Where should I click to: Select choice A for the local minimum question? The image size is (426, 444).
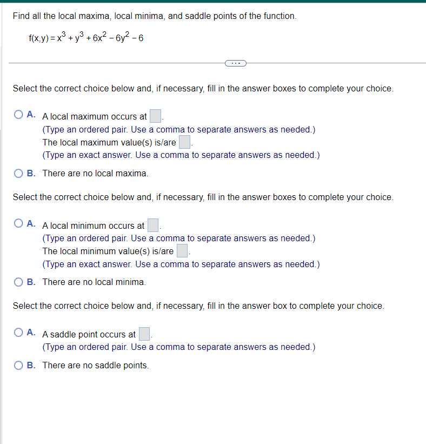(18, 223)
